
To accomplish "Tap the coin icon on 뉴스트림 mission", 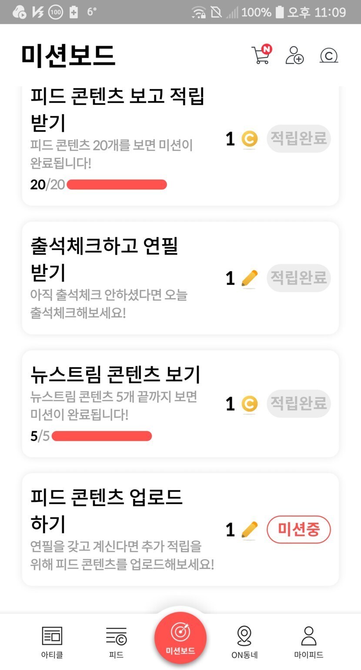I will [249, 404].
